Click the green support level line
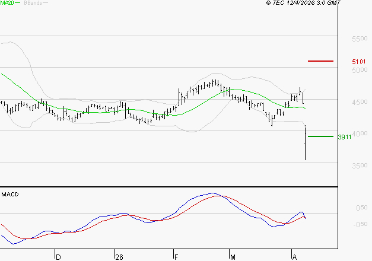Screen dimensions: 372x261 coord(320,136)
